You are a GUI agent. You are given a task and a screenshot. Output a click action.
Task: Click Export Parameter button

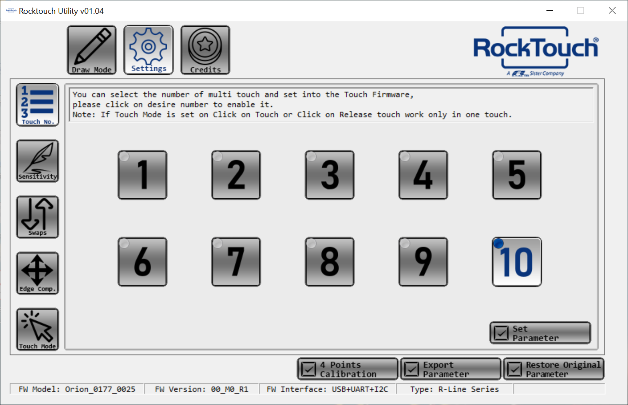click(451, 369)
